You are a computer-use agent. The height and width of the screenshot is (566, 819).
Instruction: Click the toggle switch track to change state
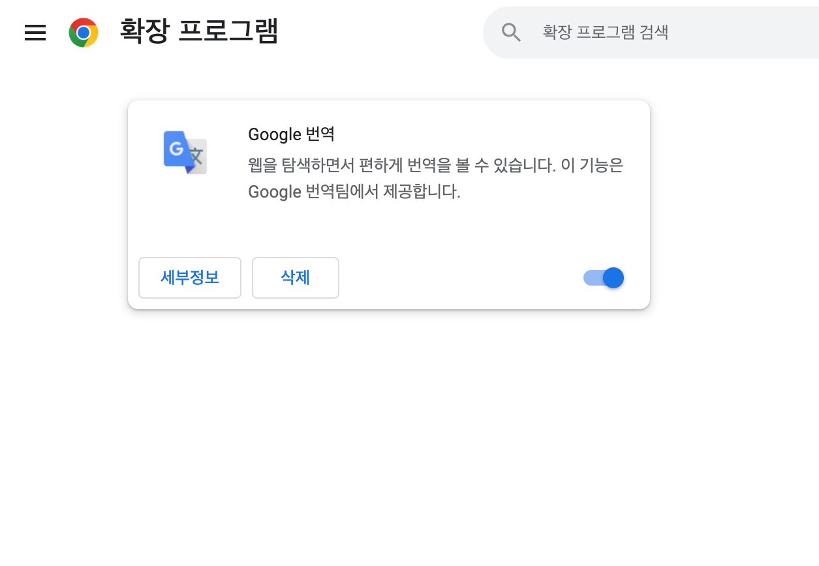pos(594,277)
